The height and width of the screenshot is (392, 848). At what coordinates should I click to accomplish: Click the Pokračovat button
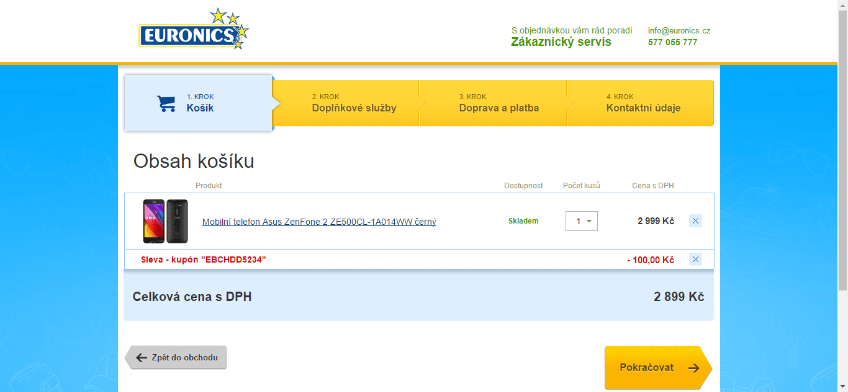(658, 367)
